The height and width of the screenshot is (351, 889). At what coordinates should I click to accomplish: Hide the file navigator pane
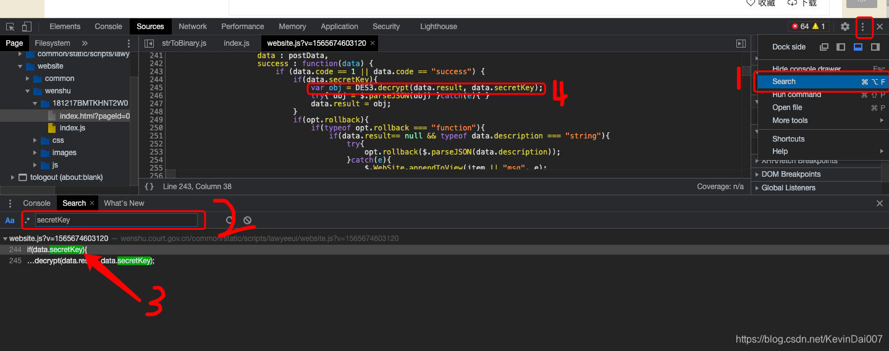tap(149, 43)
